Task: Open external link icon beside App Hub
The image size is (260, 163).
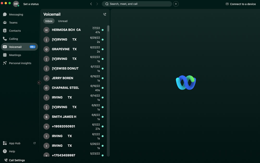Action: pos(34,143)
